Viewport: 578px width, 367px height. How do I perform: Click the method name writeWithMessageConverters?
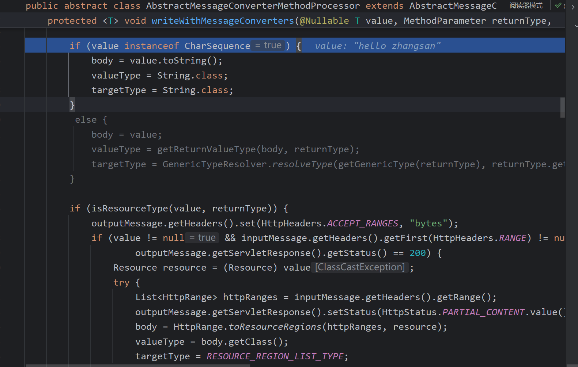223,21
